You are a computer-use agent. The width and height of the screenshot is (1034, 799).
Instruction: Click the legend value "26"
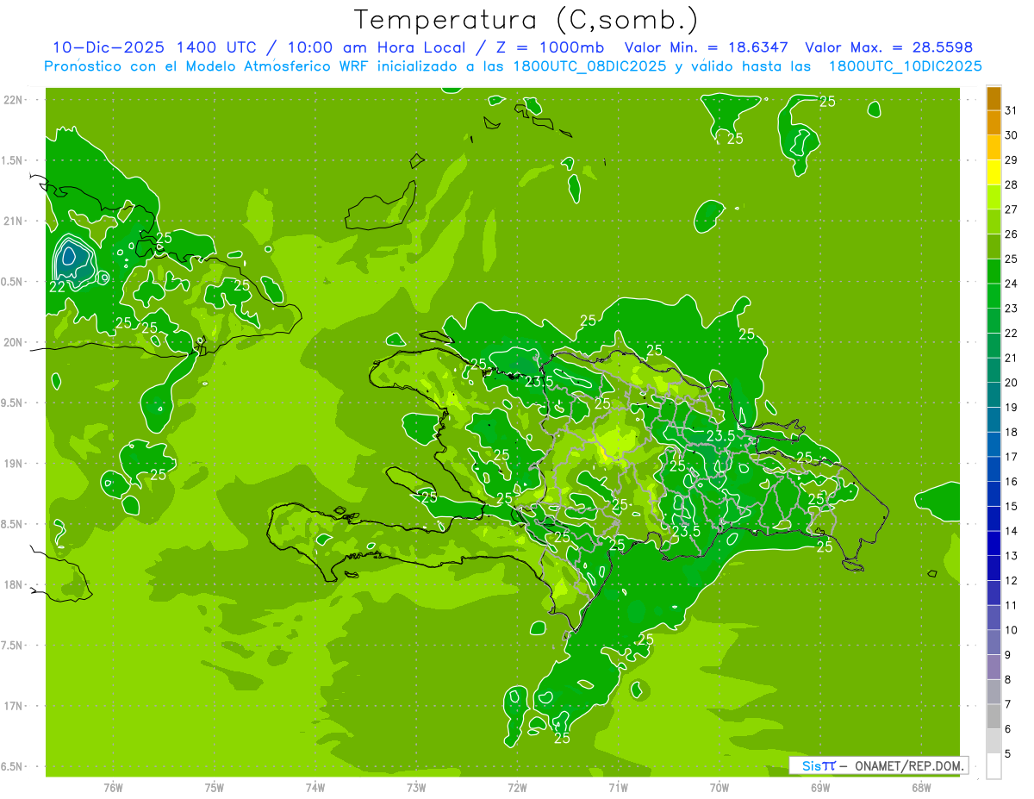point(1011,234)
